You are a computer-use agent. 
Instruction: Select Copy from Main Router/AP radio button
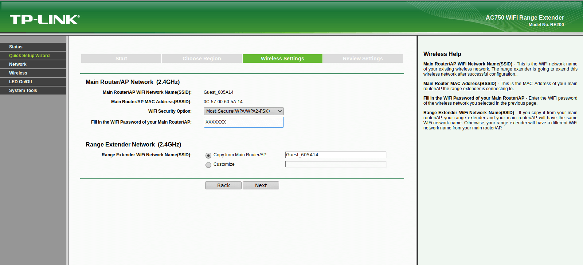point(208,156)
